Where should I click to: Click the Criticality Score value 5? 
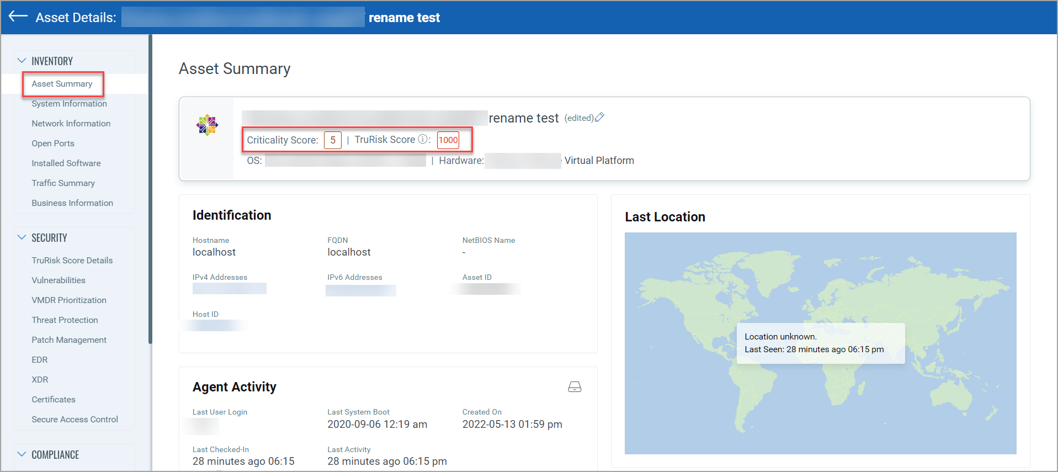click(333, 140)
